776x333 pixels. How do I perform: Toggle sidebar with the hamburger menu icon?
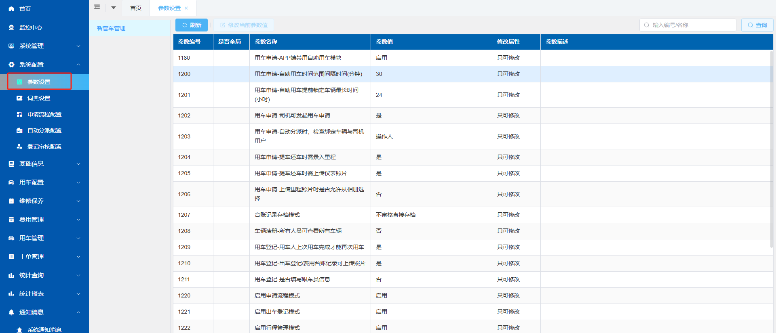(x=97, y=7)
